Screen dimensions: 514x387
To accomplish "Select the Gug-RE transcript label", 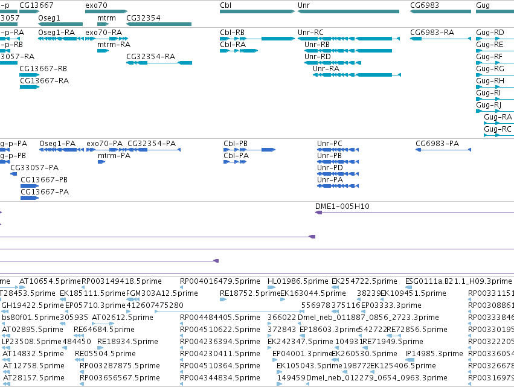I will 490,44.
